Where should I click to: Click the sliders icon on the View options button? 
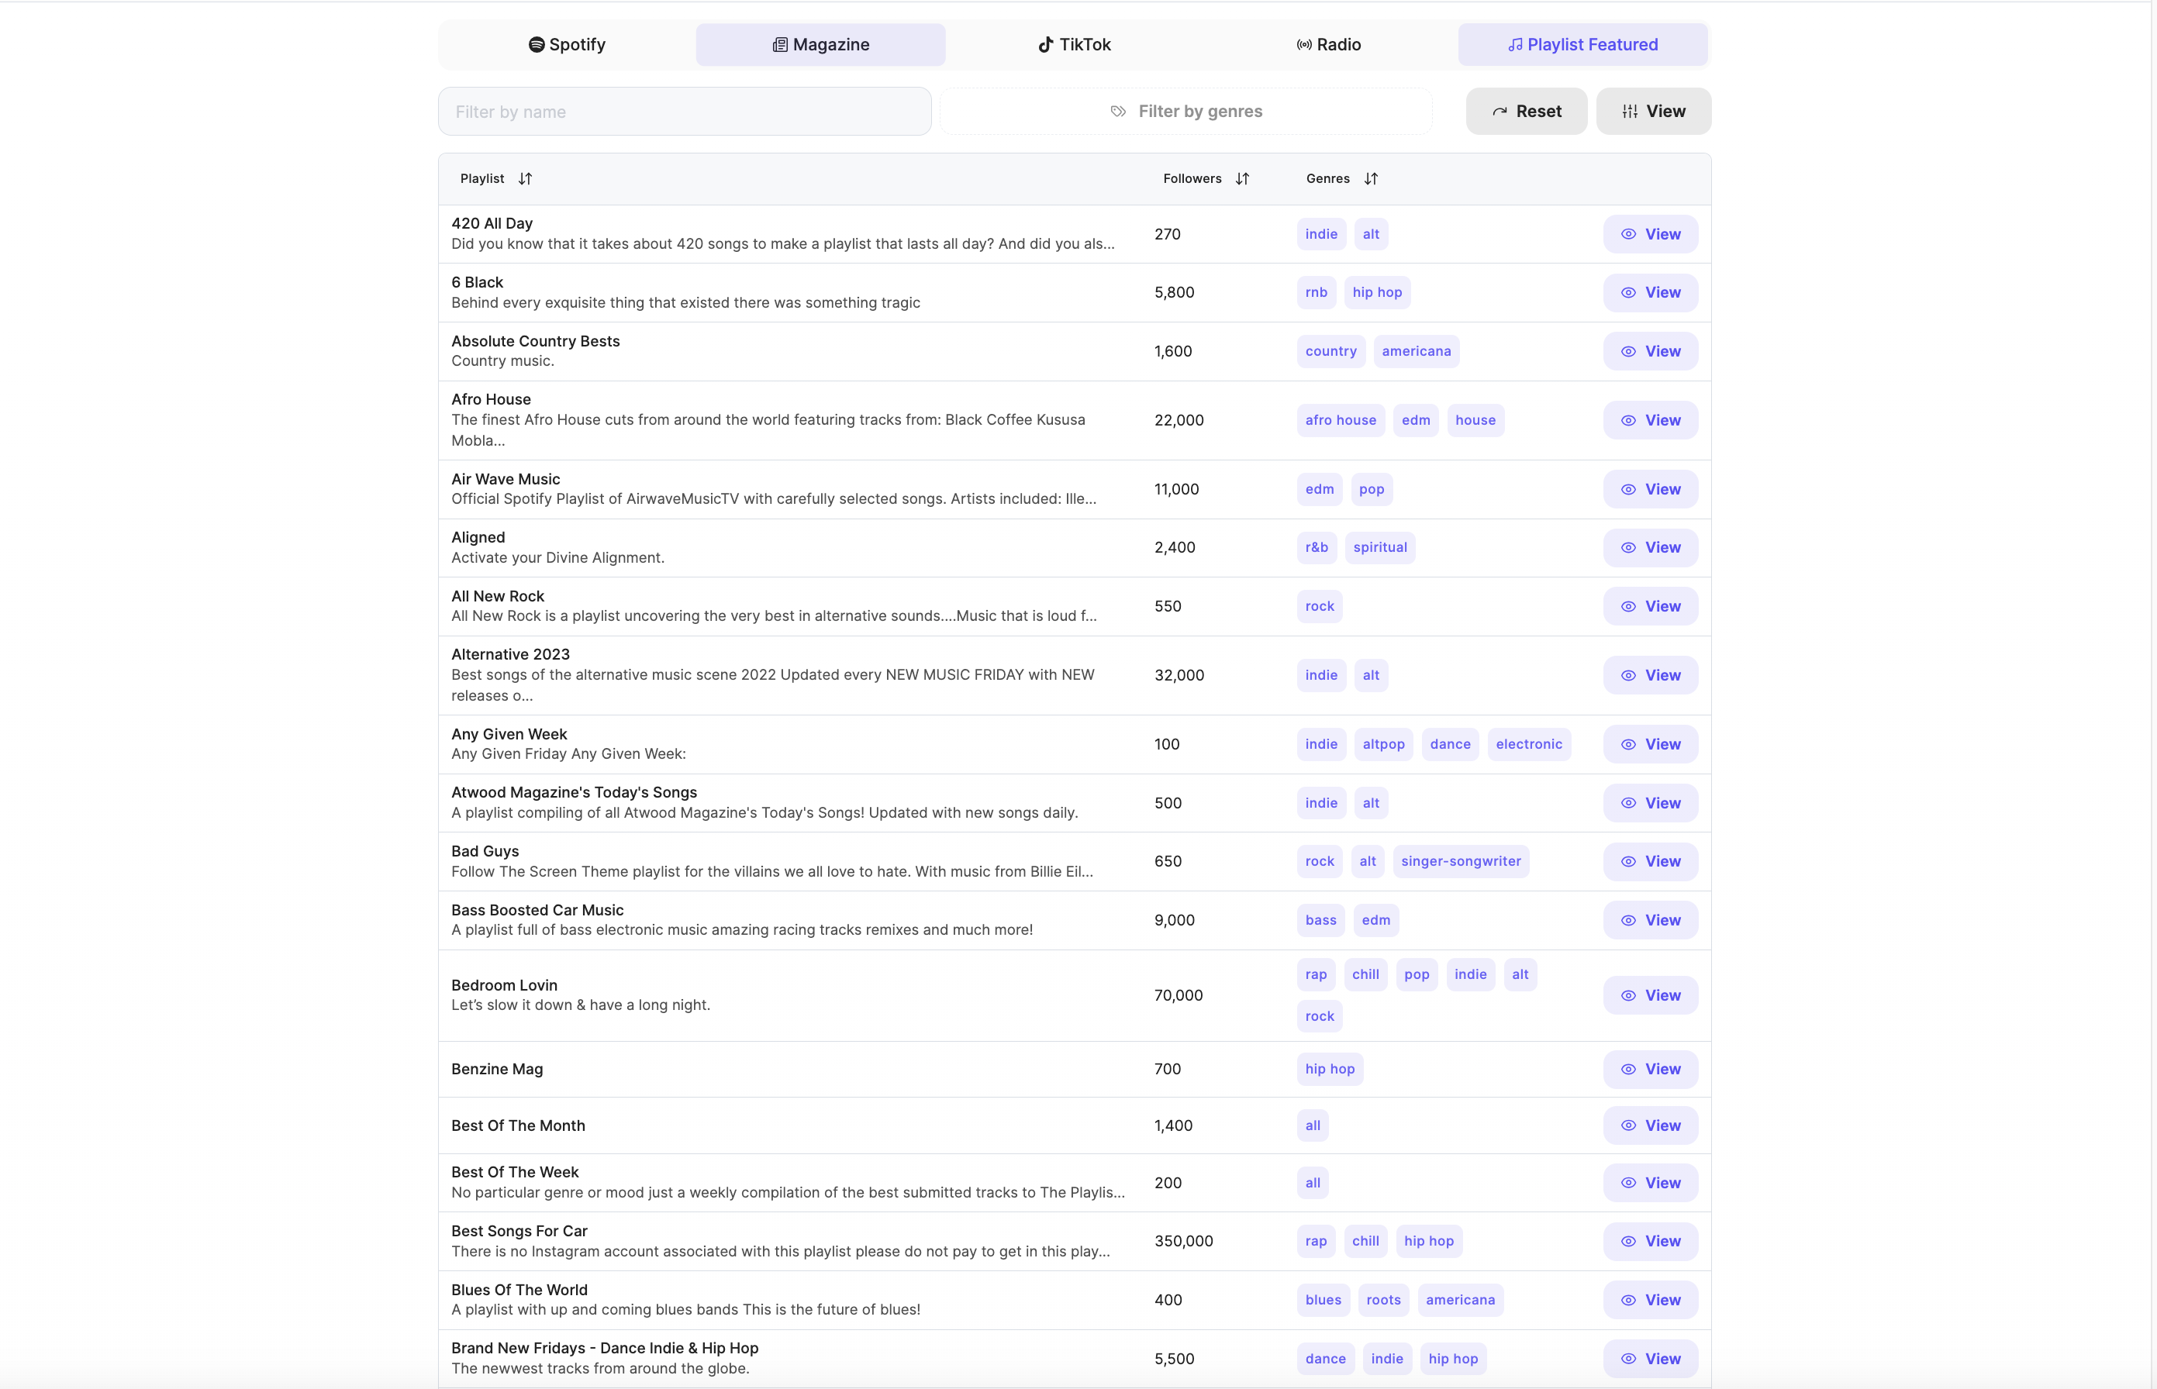[1629, 112]
